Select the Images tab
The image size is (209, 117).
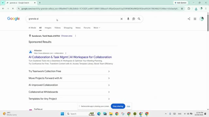pos(48,28)
